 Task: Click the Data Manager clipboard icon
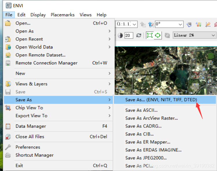tap(8, 126)
